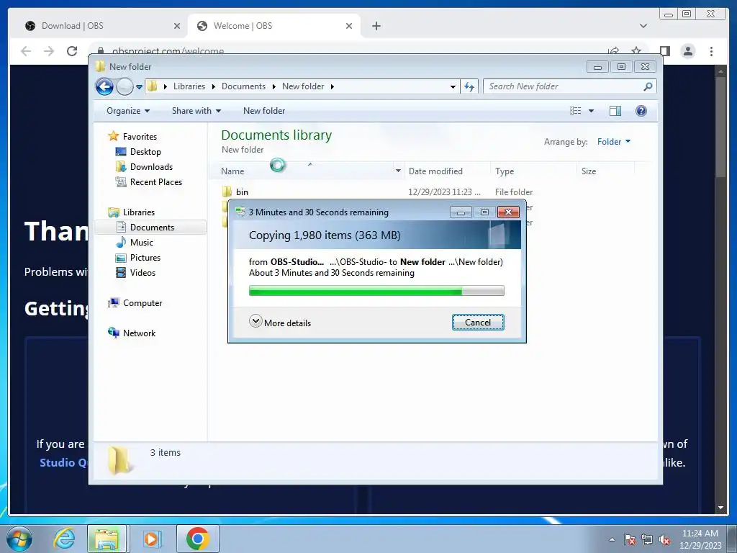Open muted volume tray icon

[664, 539]
